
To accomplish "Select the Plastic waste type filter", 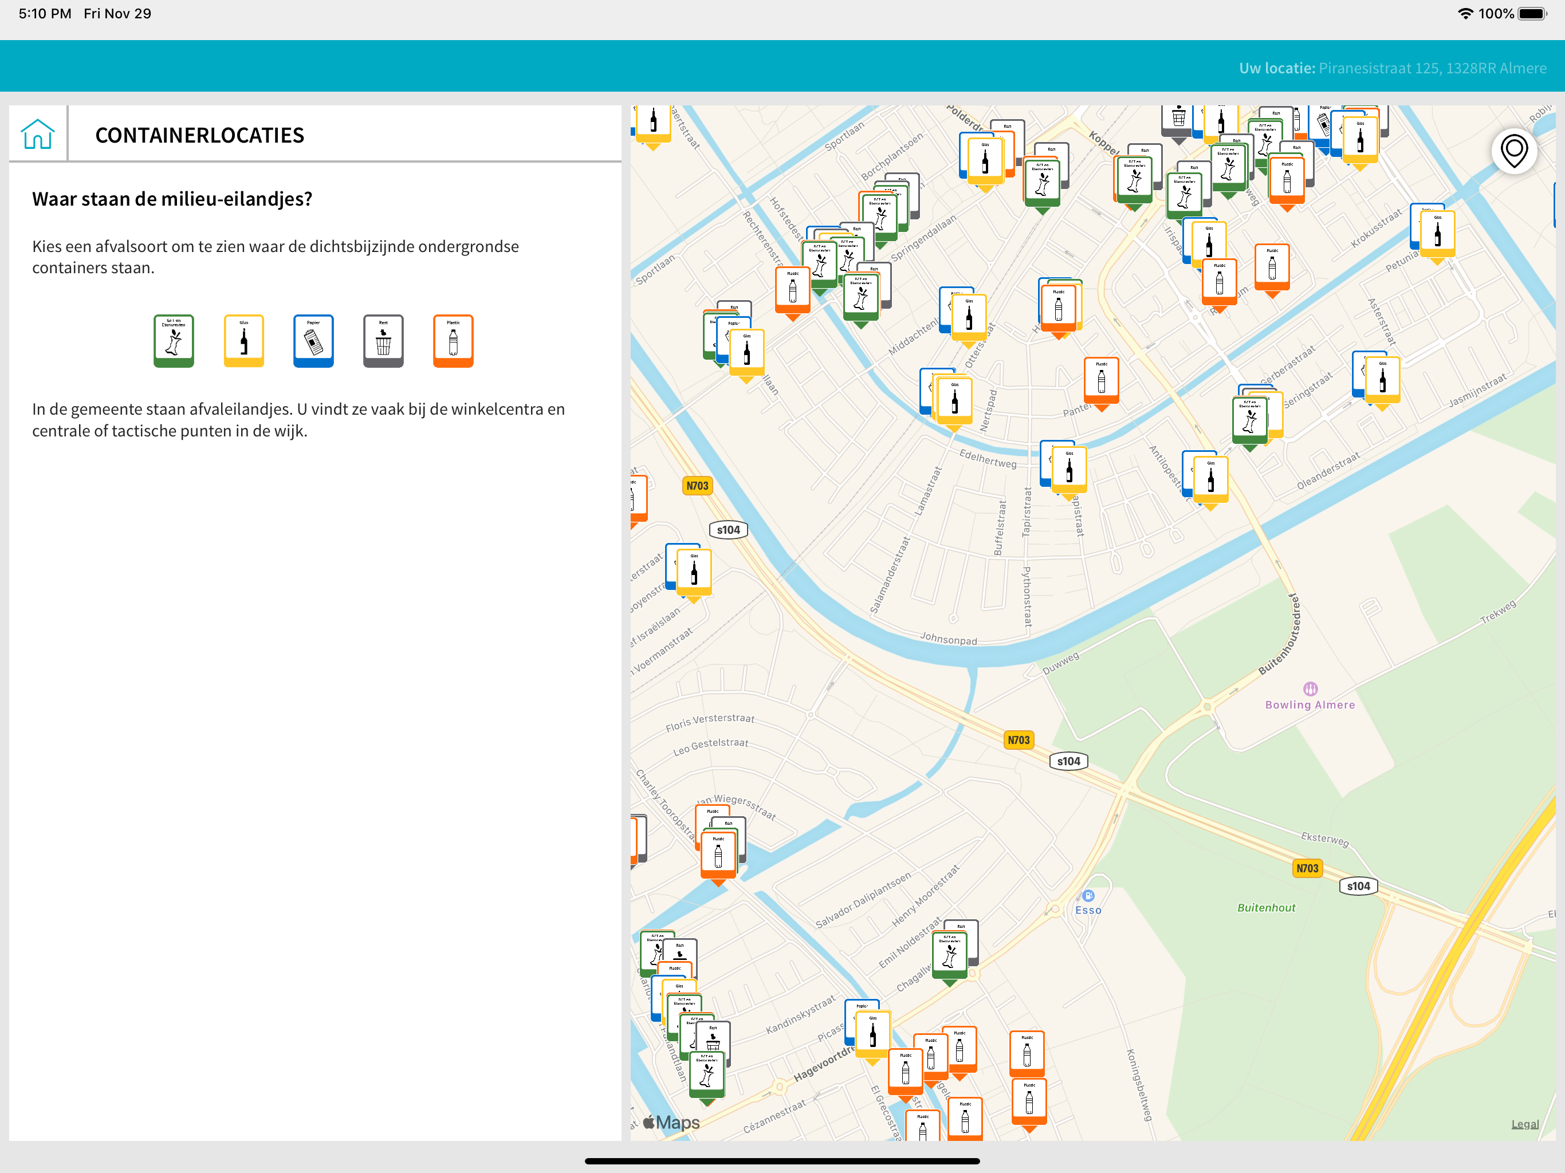I will point(453,340).
